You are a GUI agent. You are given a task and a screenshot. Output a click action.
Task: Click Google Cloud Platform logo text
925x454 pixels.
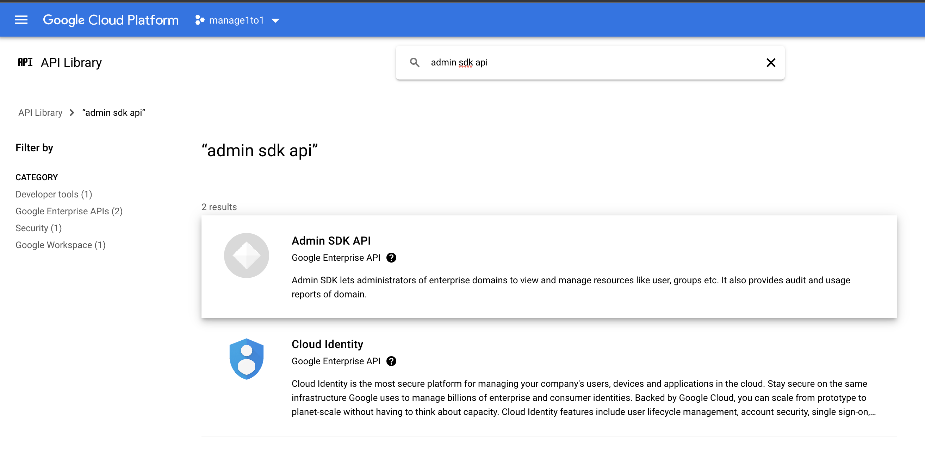pos(111,20)
